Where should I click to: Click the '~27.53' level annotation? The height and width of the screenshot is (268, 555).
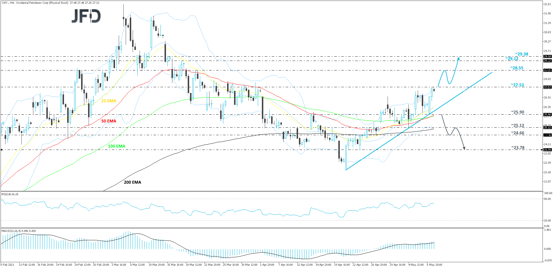(517, 85)
